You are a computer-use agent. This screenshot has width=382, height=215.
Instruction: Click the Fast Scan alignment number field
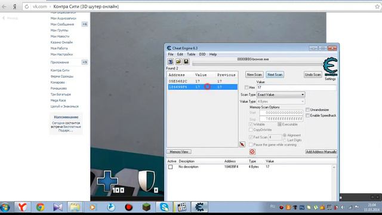[x=275, y=137]
